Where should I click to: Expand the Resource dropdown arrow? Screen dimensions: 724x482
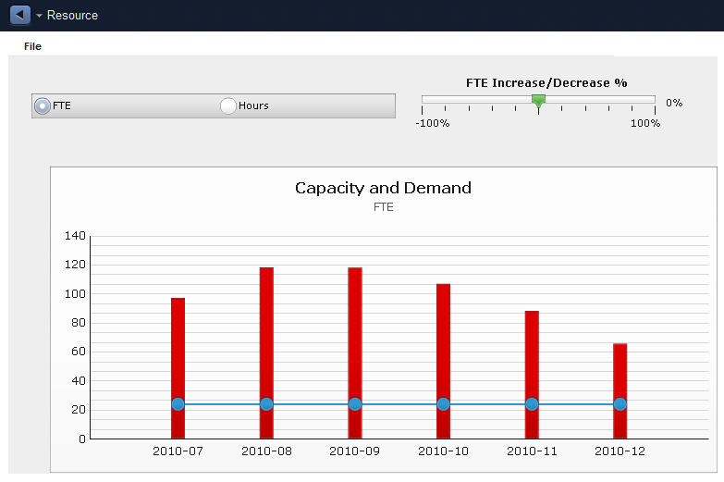[39, 16]
